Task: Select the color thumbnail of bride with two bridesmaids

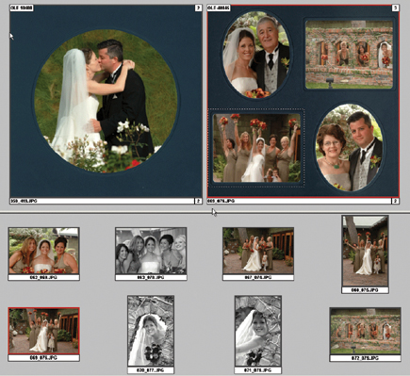Action: (x=43, y=251)
